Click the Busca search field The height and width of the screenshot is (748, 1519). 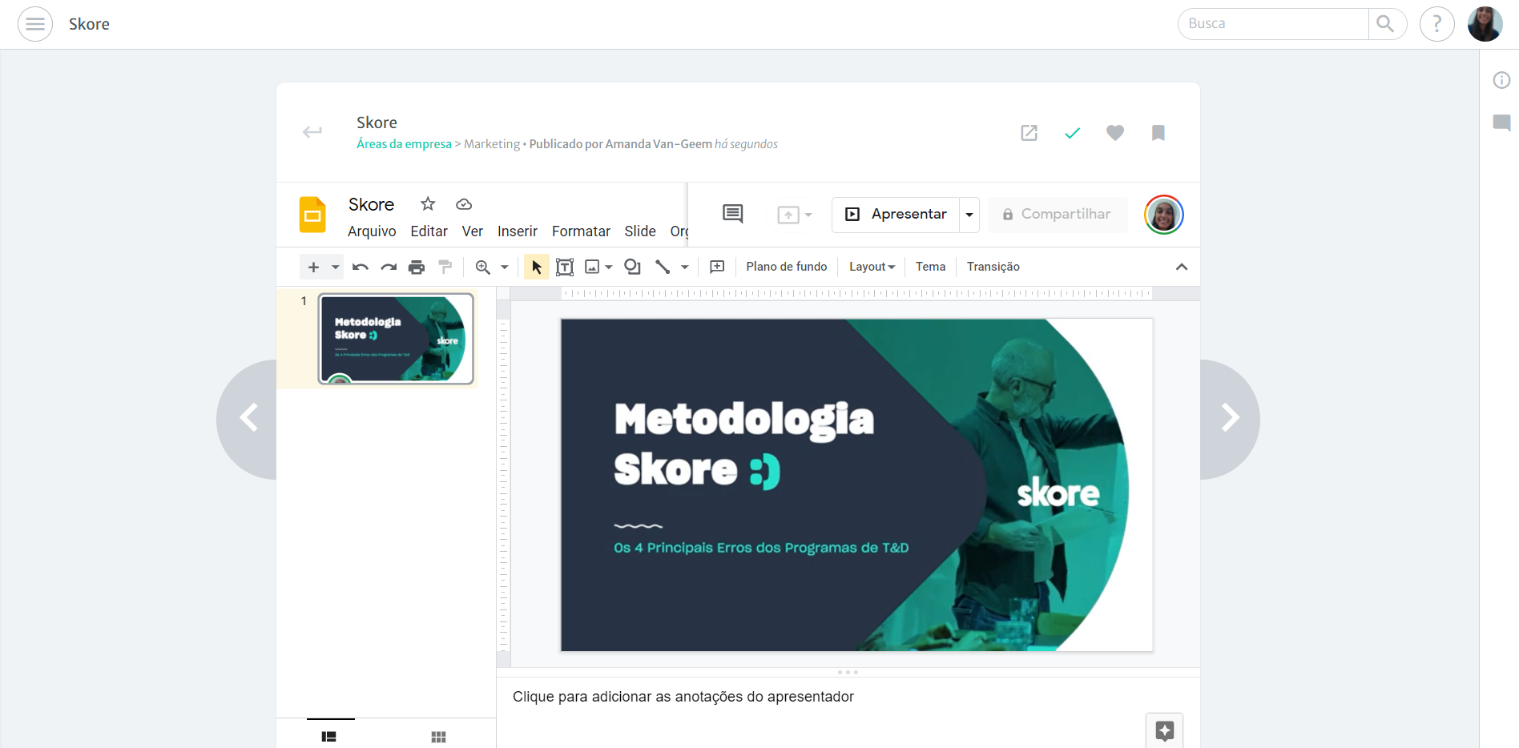(1274, 24)
